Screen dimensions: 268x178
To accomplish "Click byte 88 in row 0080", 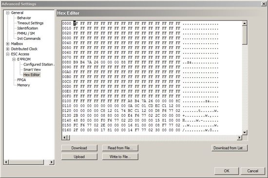I will pos(123,62).
